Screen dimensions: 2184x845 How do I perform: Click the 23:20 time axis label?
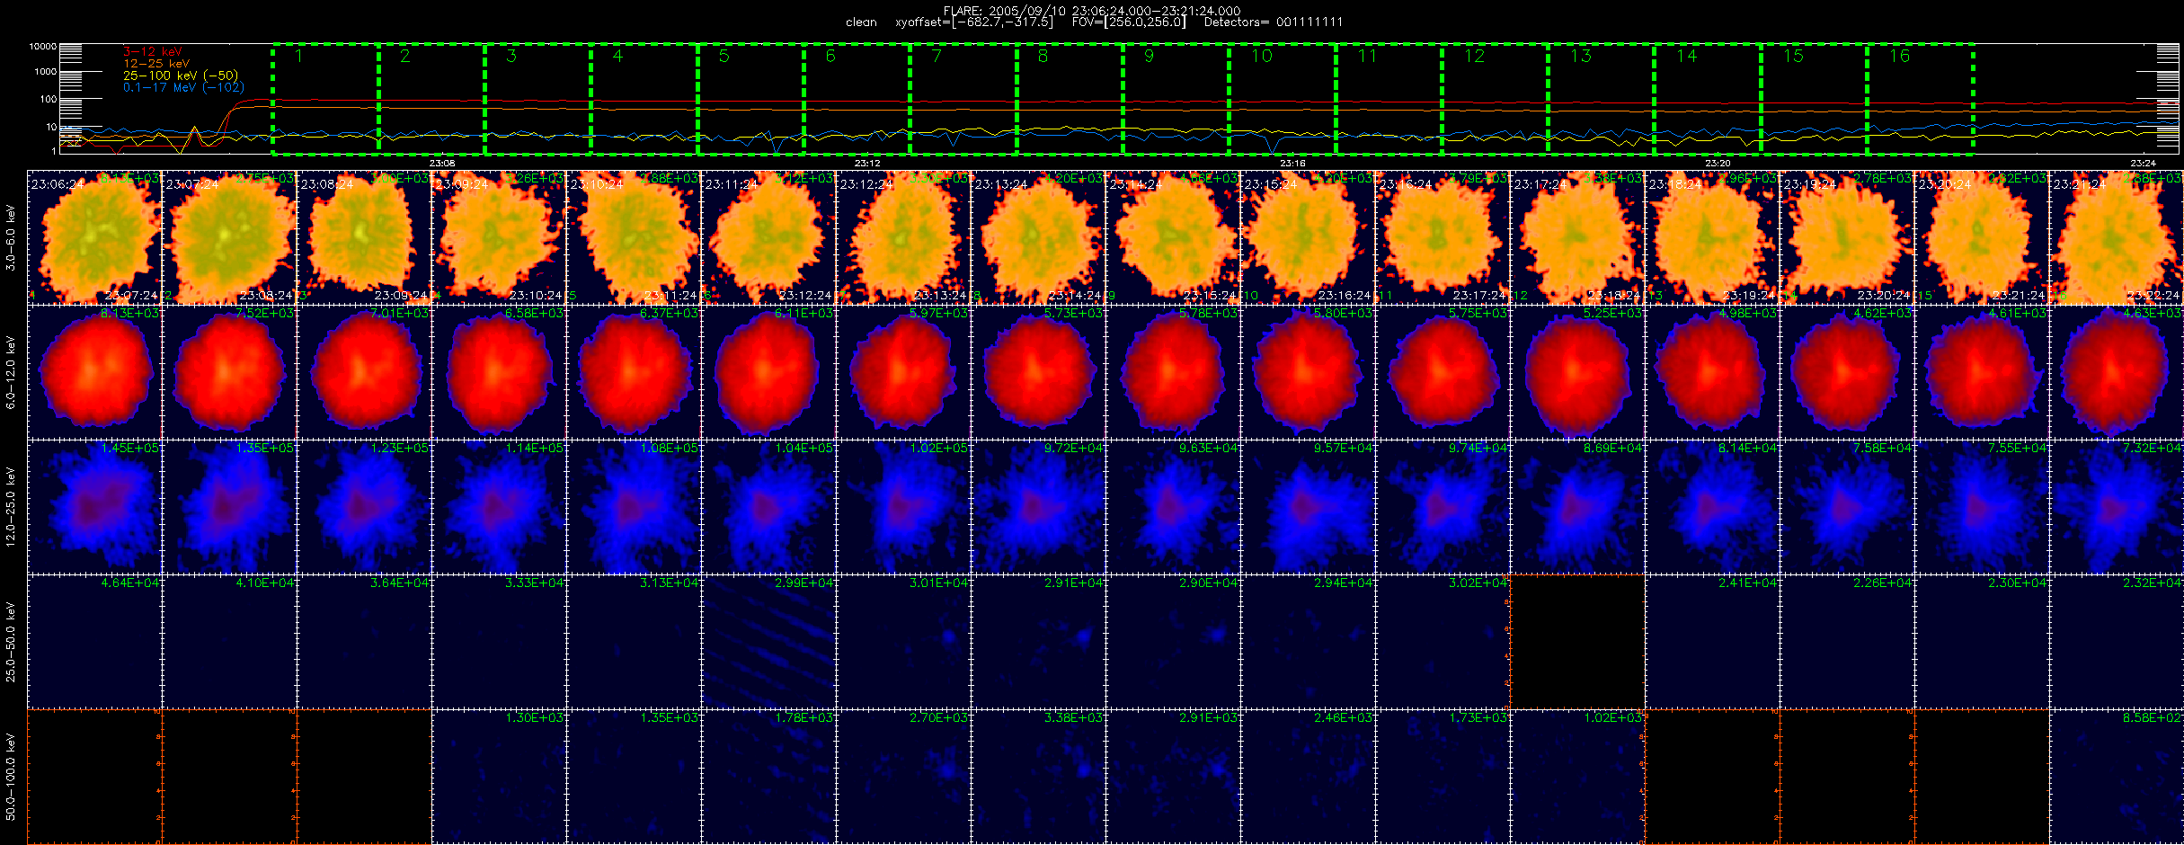1718,164
